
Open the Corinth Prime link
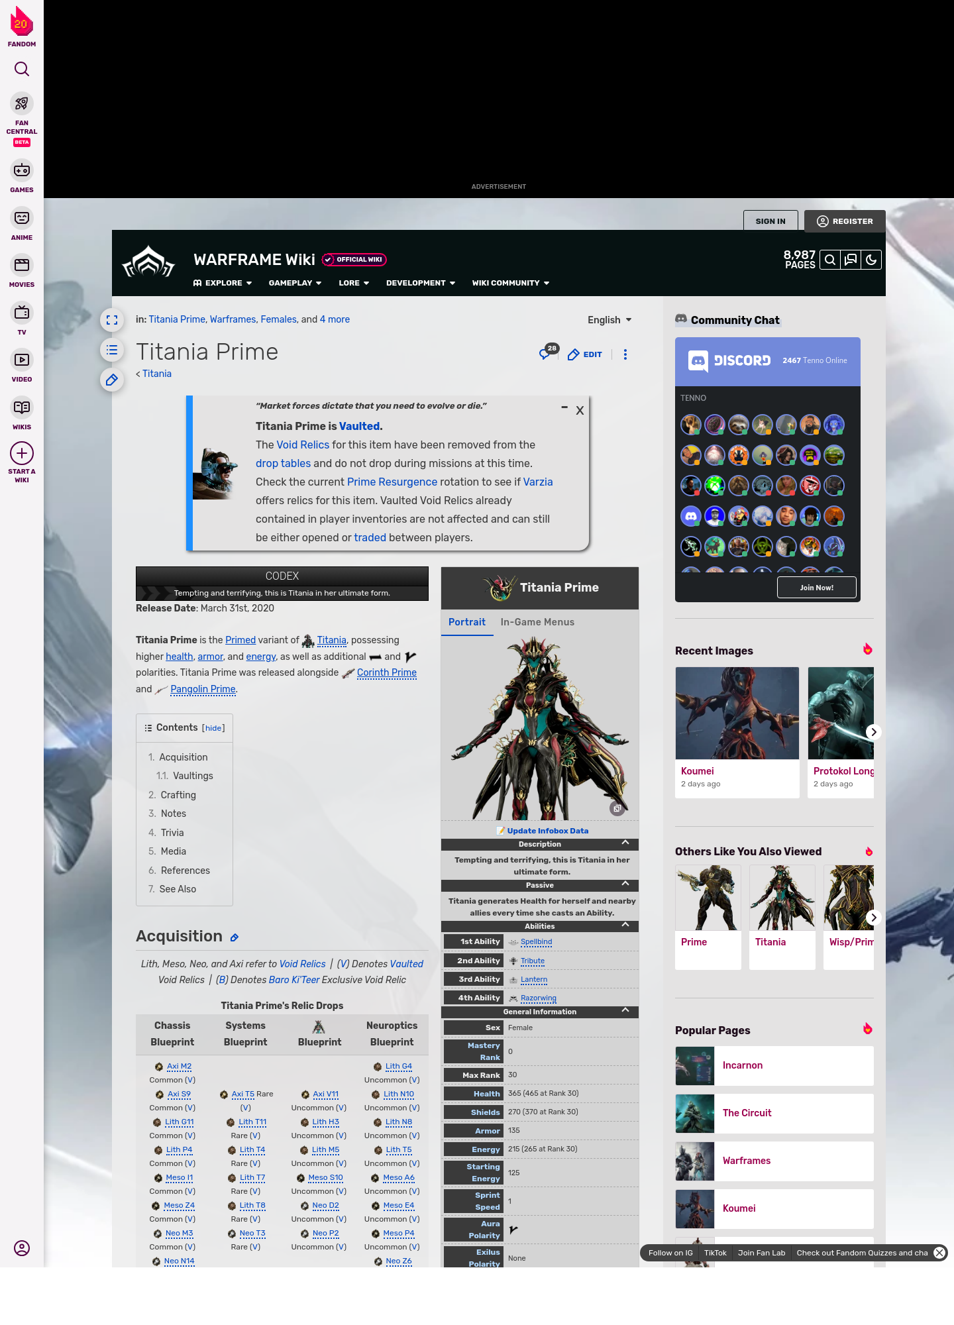click(387, 672)
